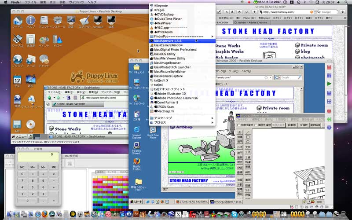The image size is (352, 220).
Task: Open the Puppy Linux calendar icon showing 12
Action: tap(17, 80)
